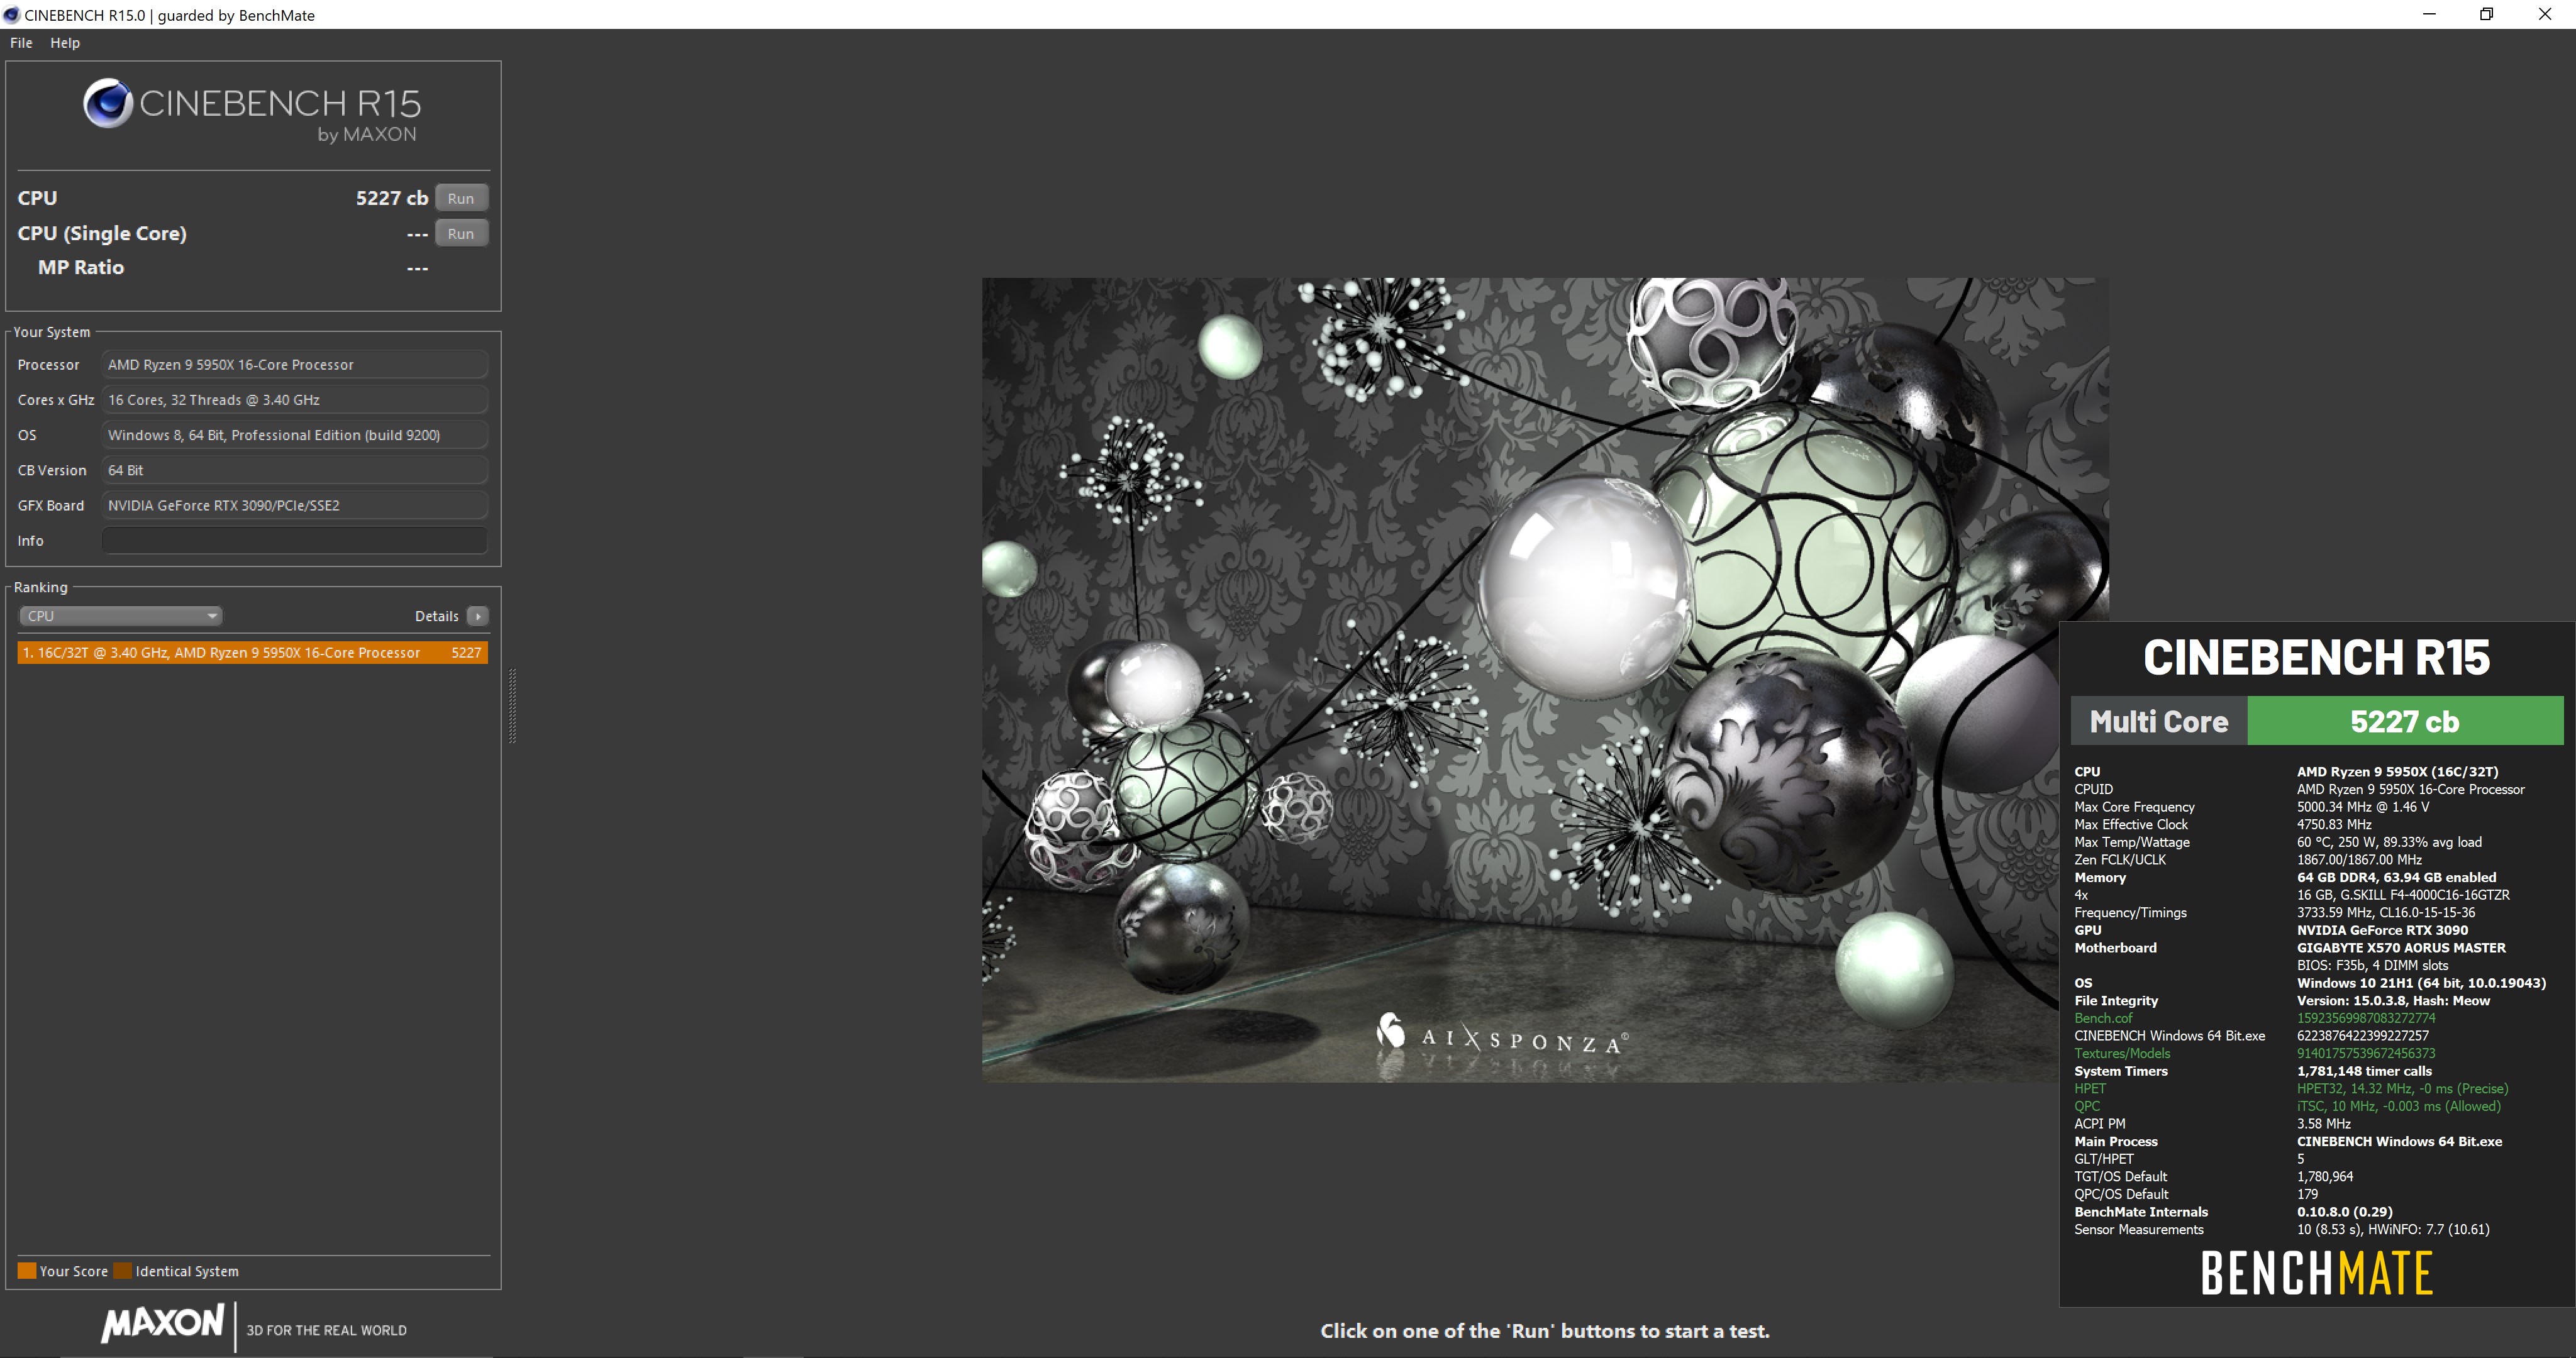Viewport: 2576px width, 1358px height.
Task: Click the 3D FOR THE REAL WORLD tagline
Action: coord(326,1330)
